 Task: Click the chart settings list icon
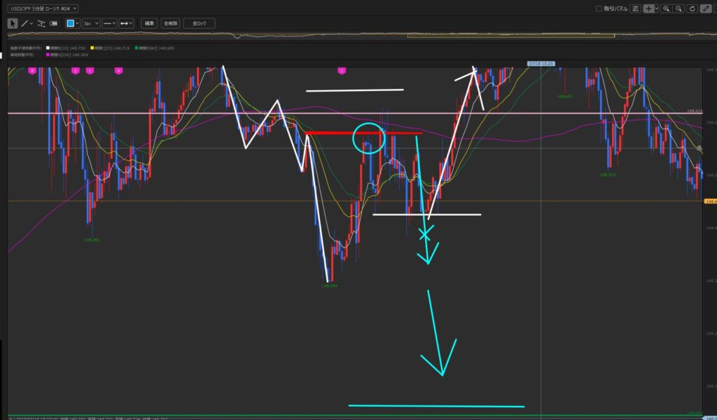635,8
